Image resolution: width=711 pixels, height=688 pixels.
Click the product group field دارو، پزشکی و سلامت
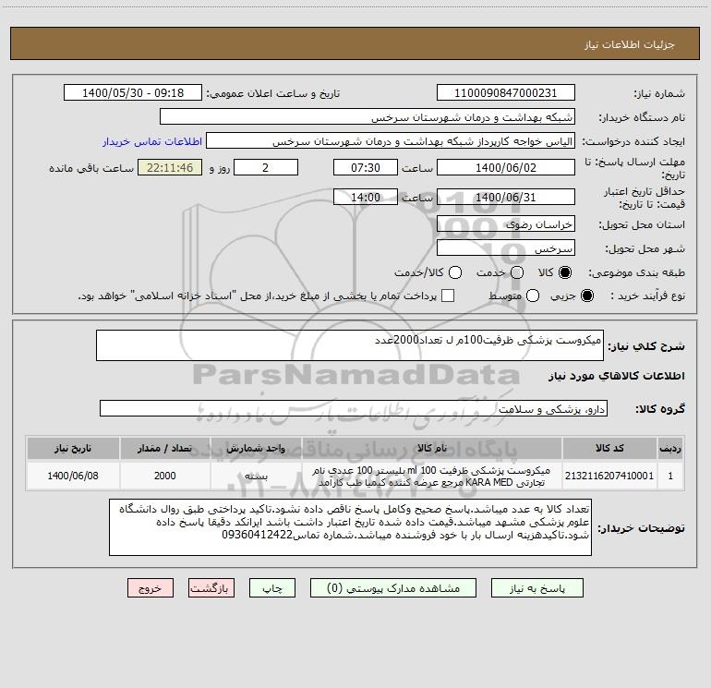(354, 408)
